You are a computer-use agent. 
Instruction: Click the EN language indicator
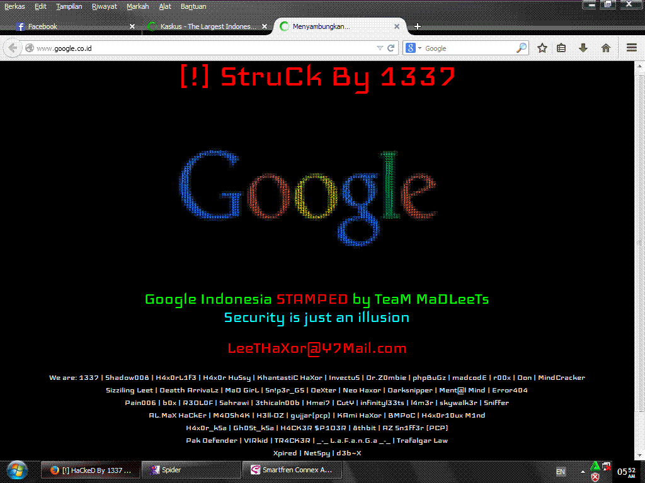560,472
